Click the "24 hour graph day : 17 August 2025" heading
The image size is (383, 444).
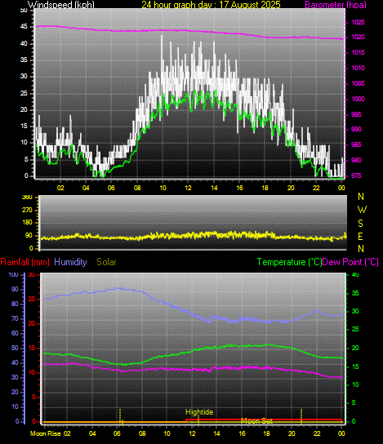[211, 5]
